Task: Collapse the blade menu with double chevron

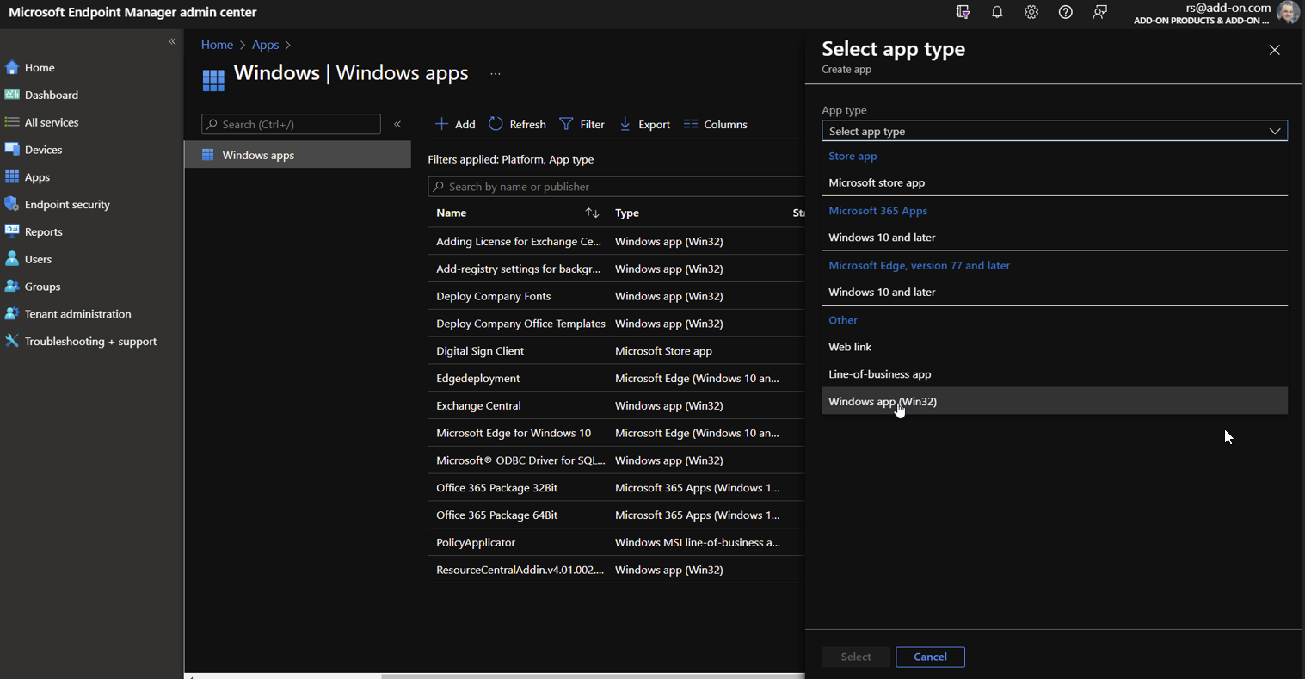Action: (x=397, y=125)
